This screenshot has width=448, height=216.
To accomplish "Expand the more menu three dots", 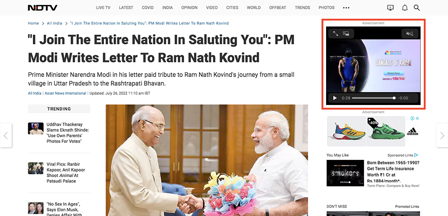I will pyautogui.click(x=346, y=8).
